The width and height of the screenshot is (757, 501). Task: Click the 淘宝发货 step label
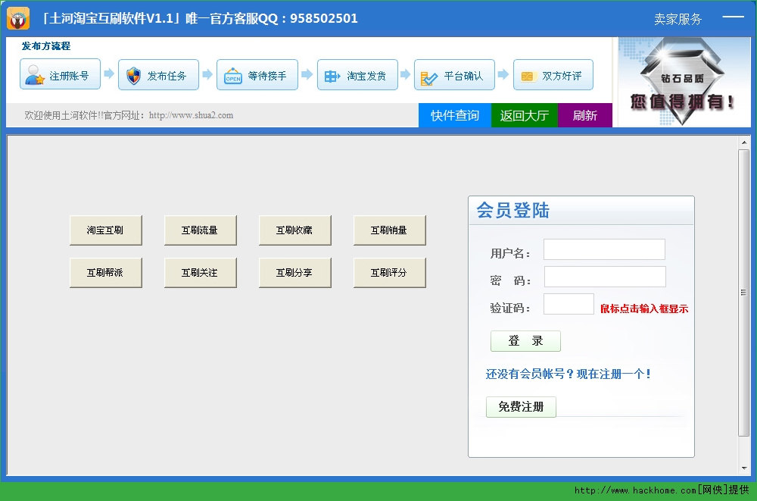(x=366, y=76)
